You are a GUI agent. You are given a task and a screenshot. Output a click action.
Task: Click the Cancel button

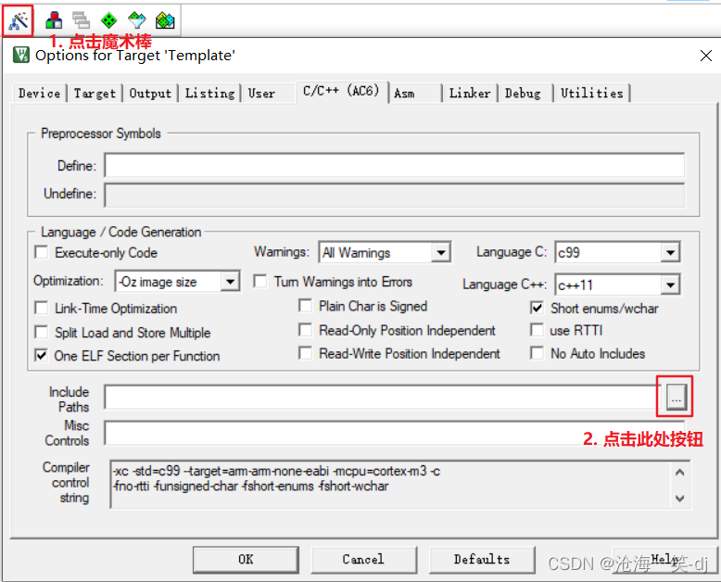coord(363,560)
